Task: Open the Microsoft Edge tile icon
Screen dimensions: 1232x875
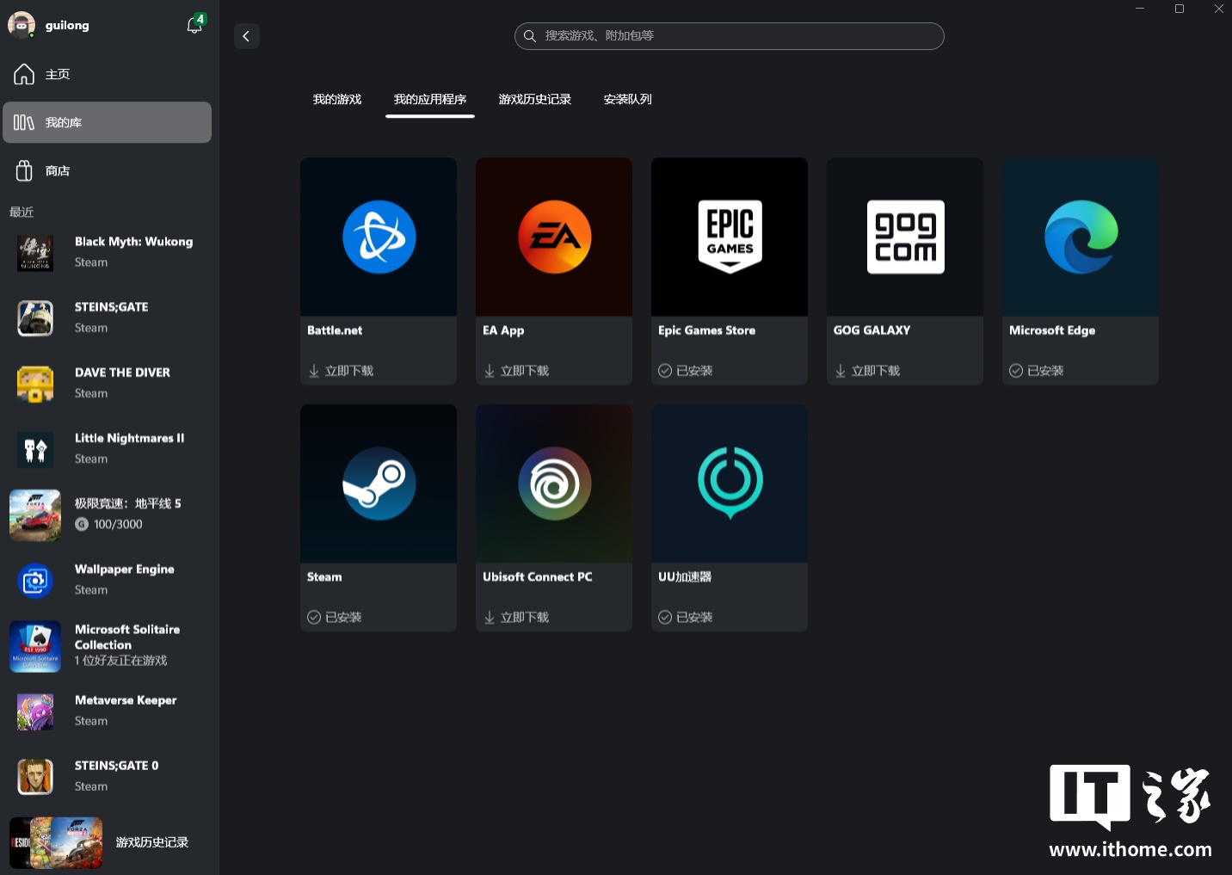Action: [1081, 237]
